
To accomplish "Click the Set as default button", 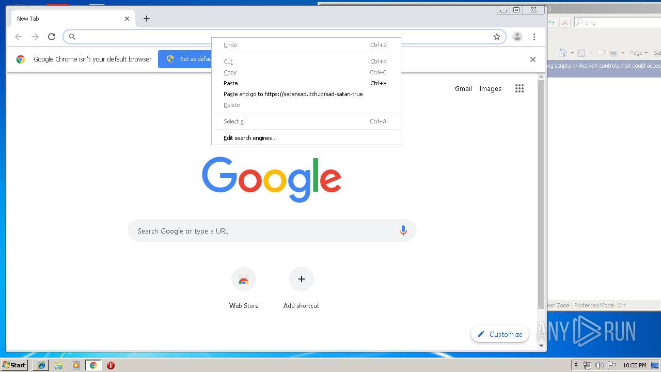I will click(x=185, y=59).
